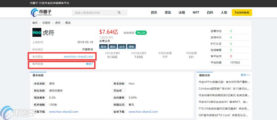This screenshot has width=277, height=120.
Task: Open the 苹果下载 www.hoo-share2.com link
Action: 64,112
